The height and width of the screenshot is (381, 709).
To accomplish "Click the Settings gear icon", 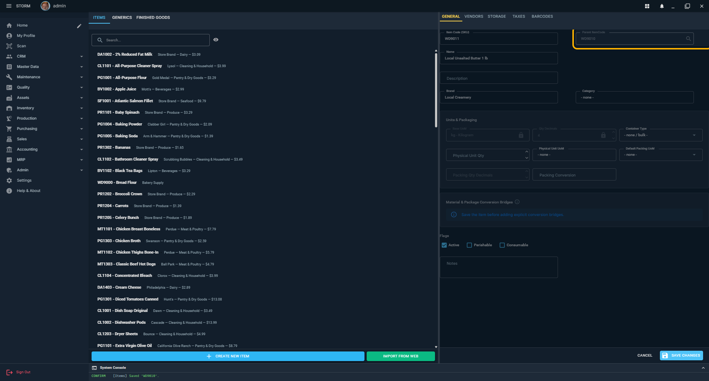I will tap(9, 181).
